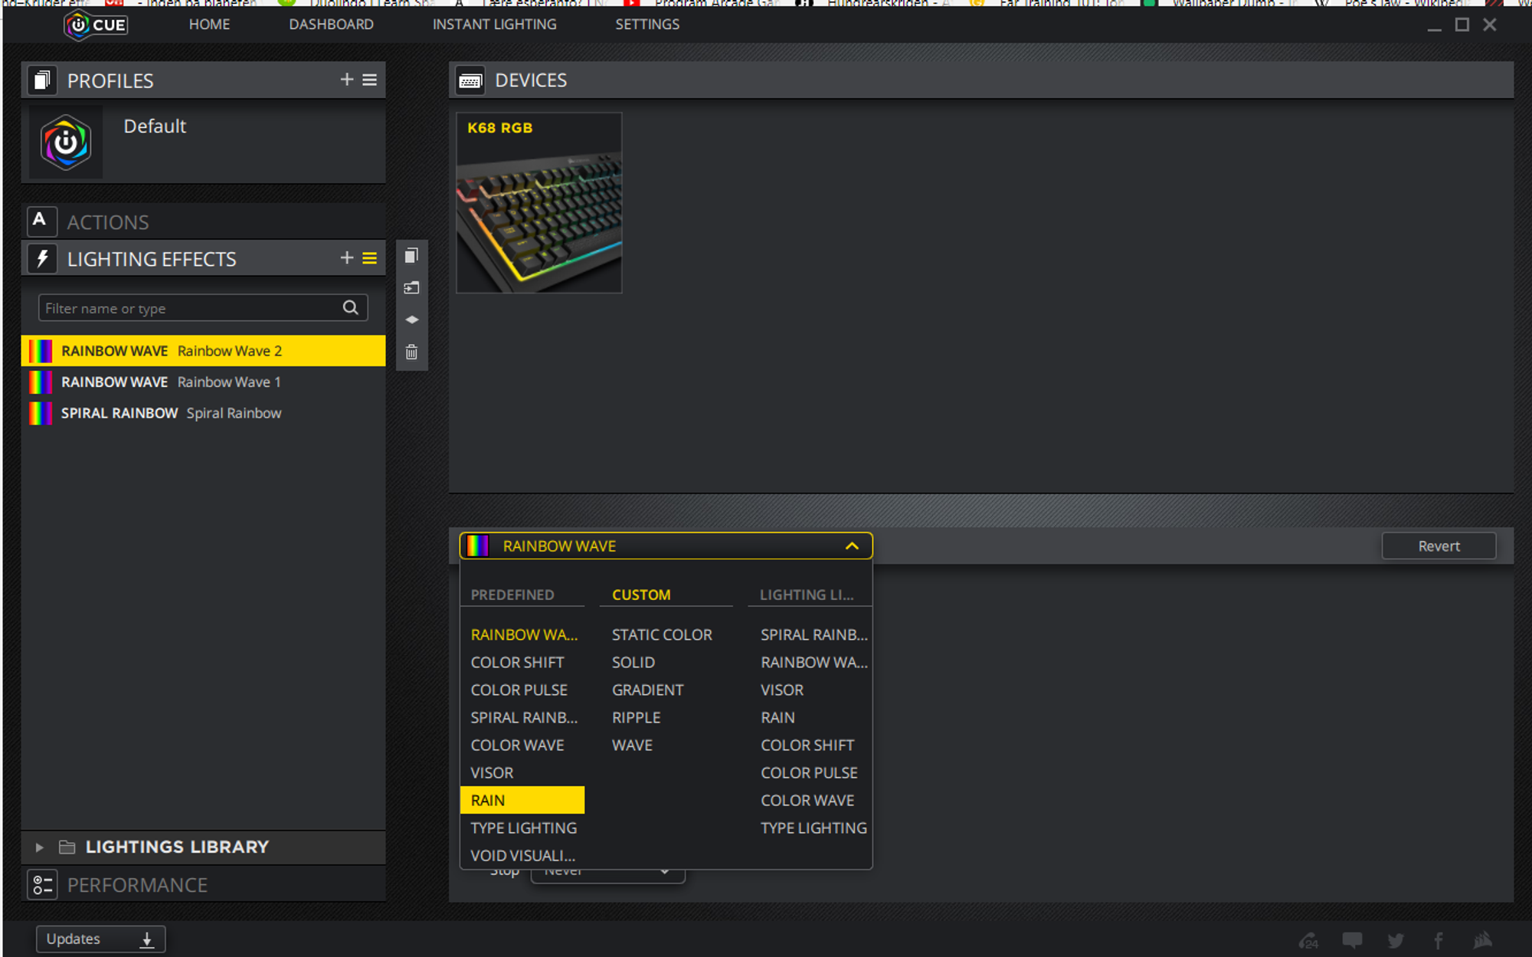Choose COLOR SHIFT in Predefined column
1532x957 pixels.
(x=517, y=662)
